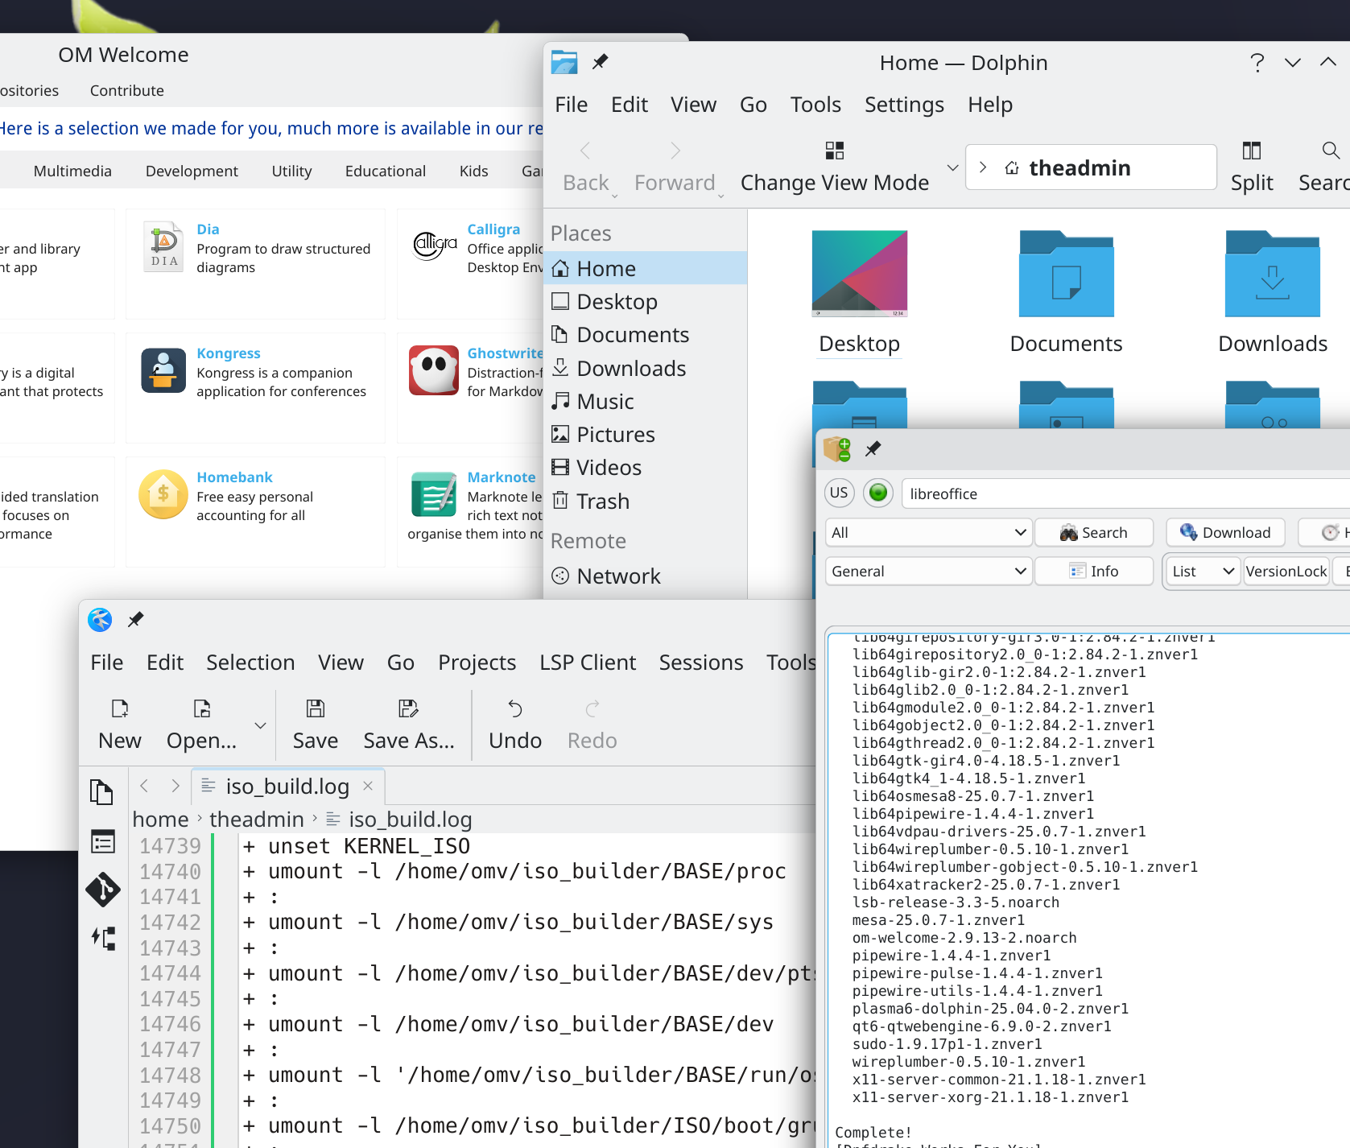Expand the All filter dropdown
1350x1148 pixels.
click(928, 532)
